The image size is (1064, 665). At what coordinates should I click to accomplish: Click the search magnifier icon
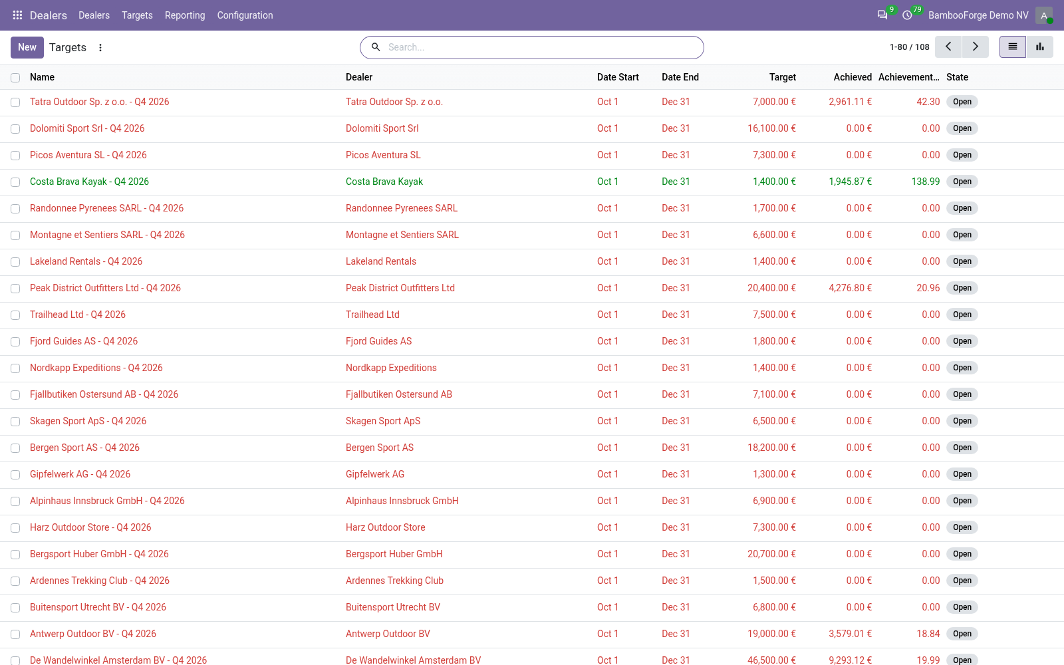pyautogui.click(x=376, y=47)
